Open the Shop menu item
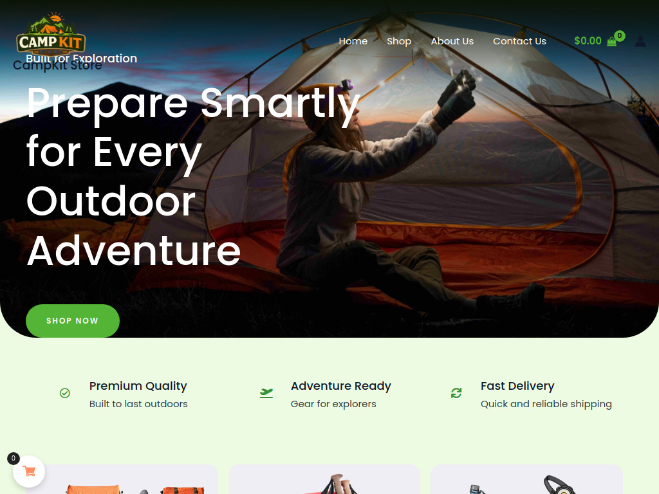This screenshot has height=494, width=659. pos(399,41)
